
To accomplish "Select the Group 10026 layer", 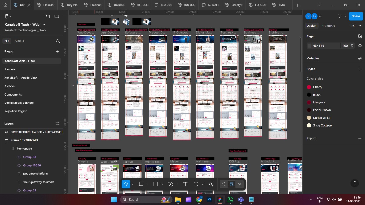I will click(x=31, y=165).
